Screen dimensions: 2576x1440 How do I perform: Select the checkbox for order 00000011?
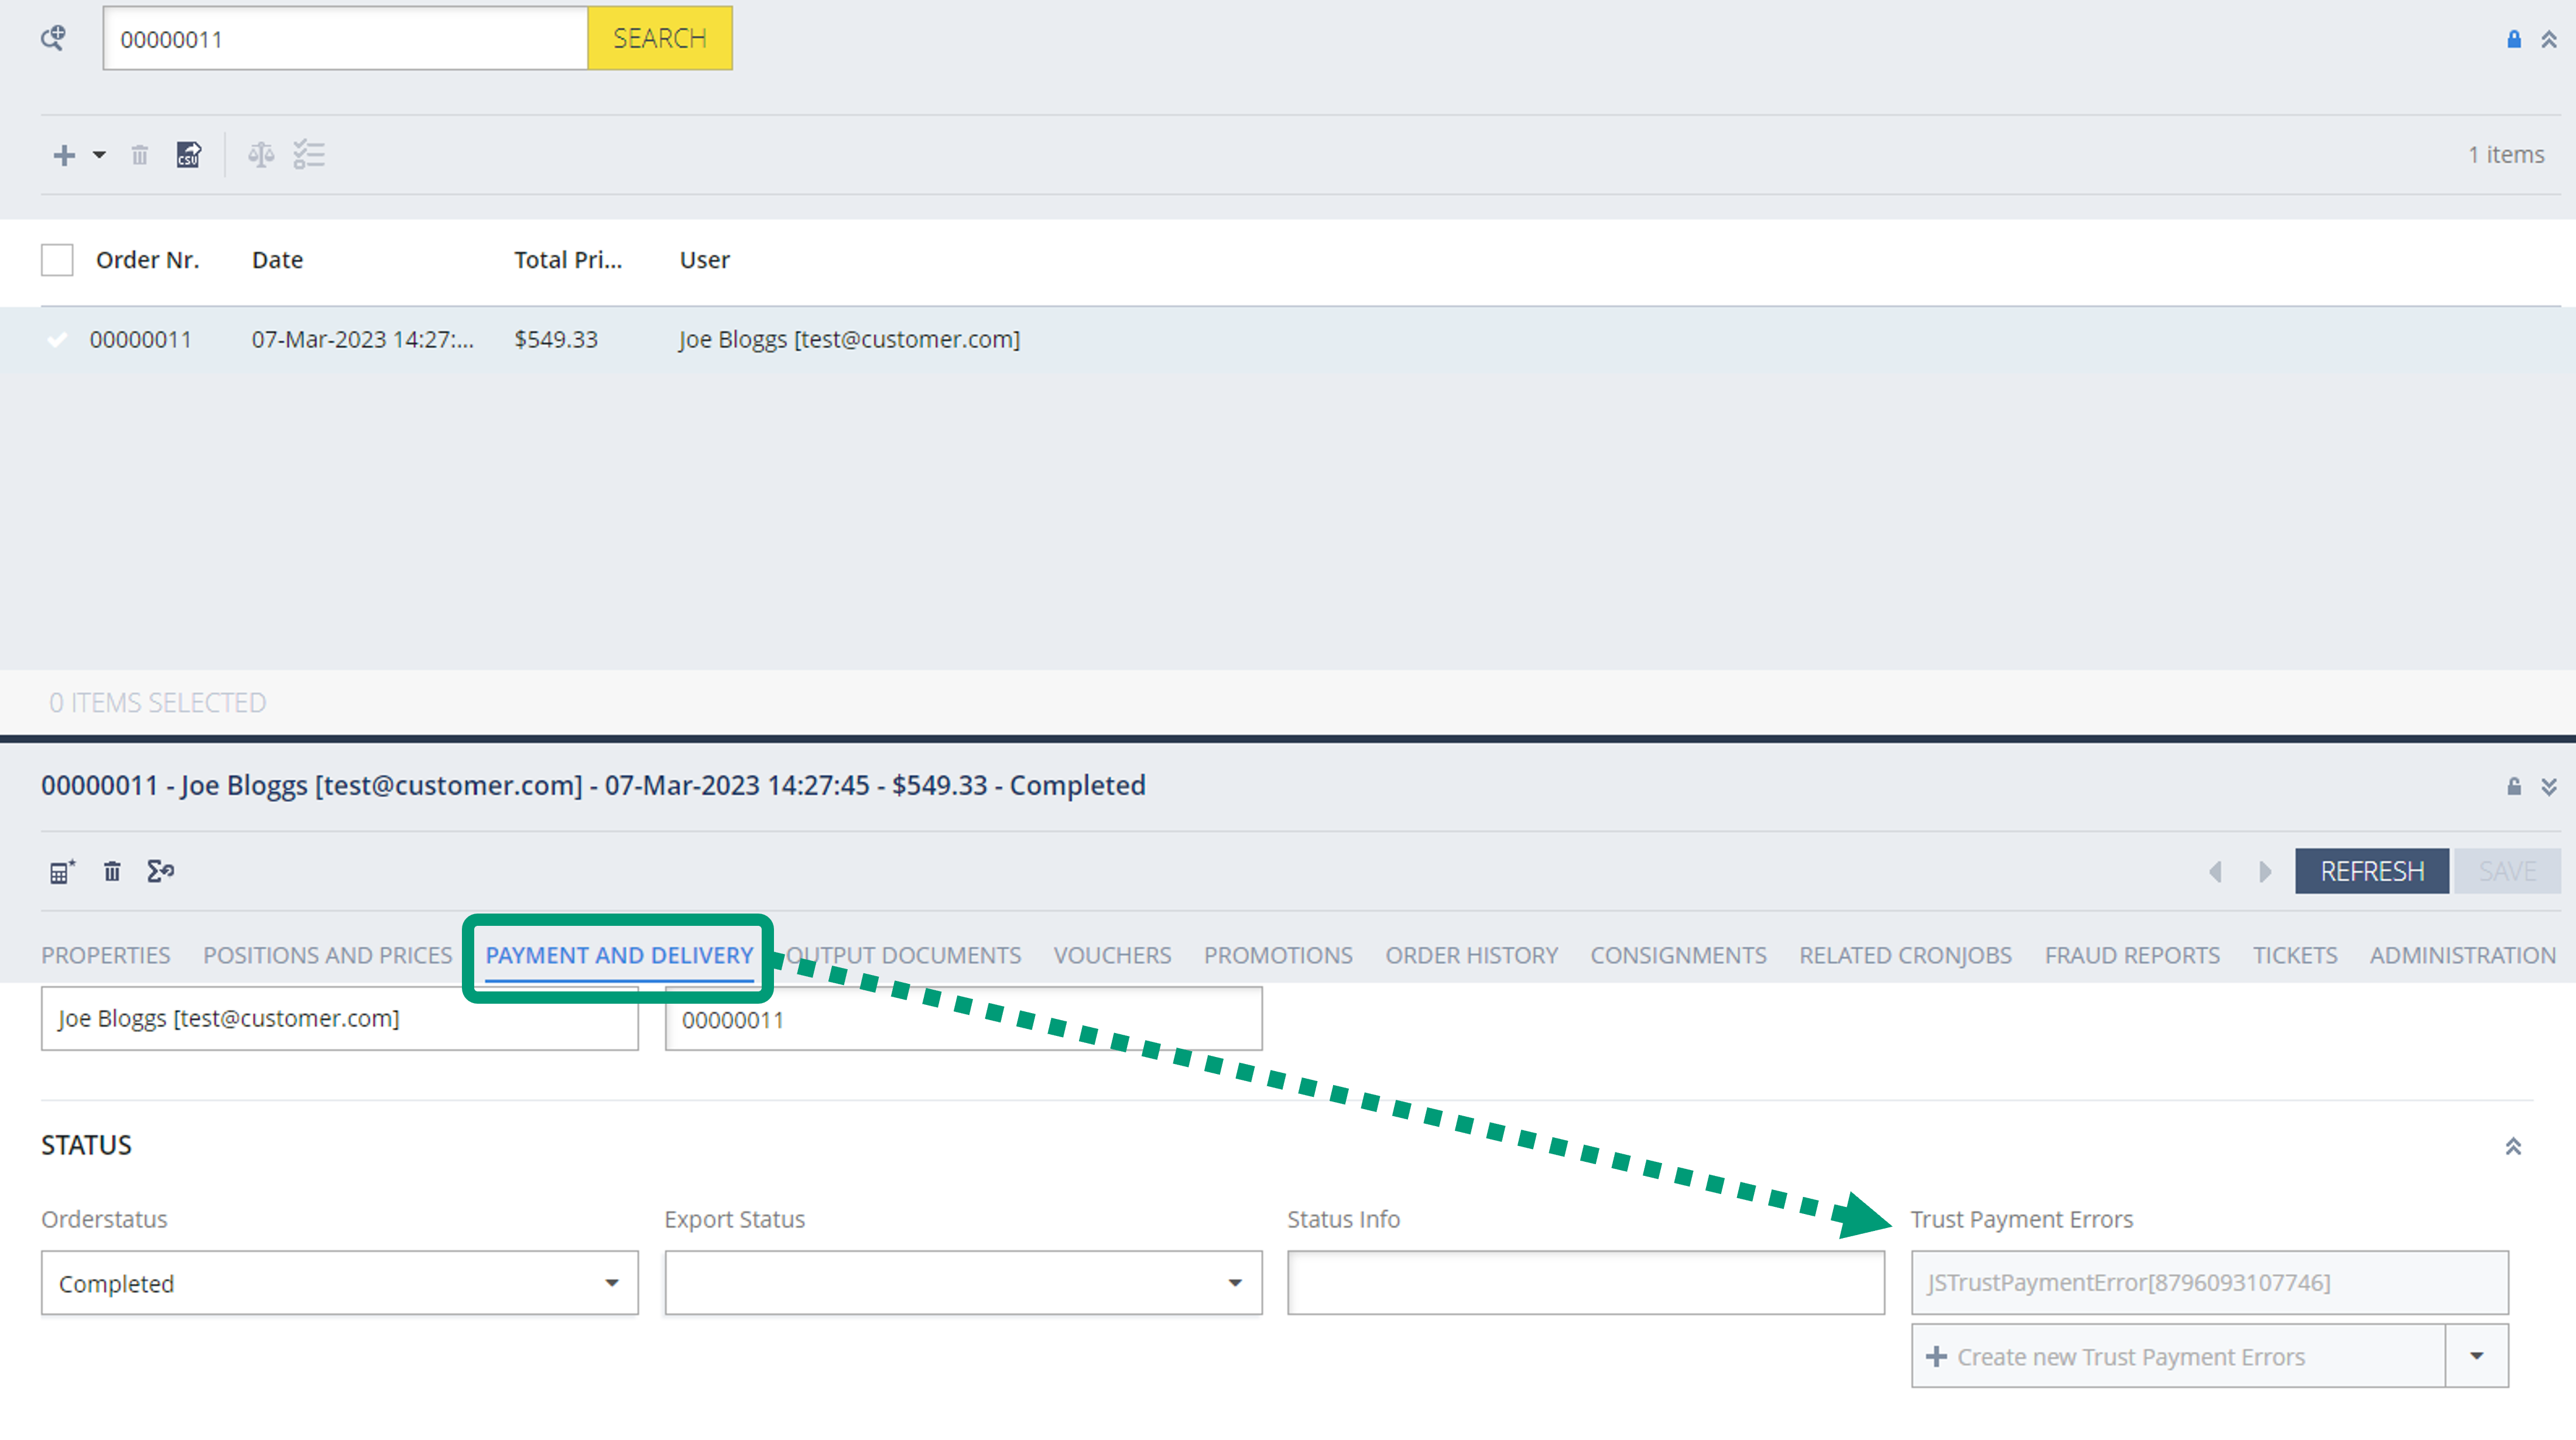tap(57, 340)
